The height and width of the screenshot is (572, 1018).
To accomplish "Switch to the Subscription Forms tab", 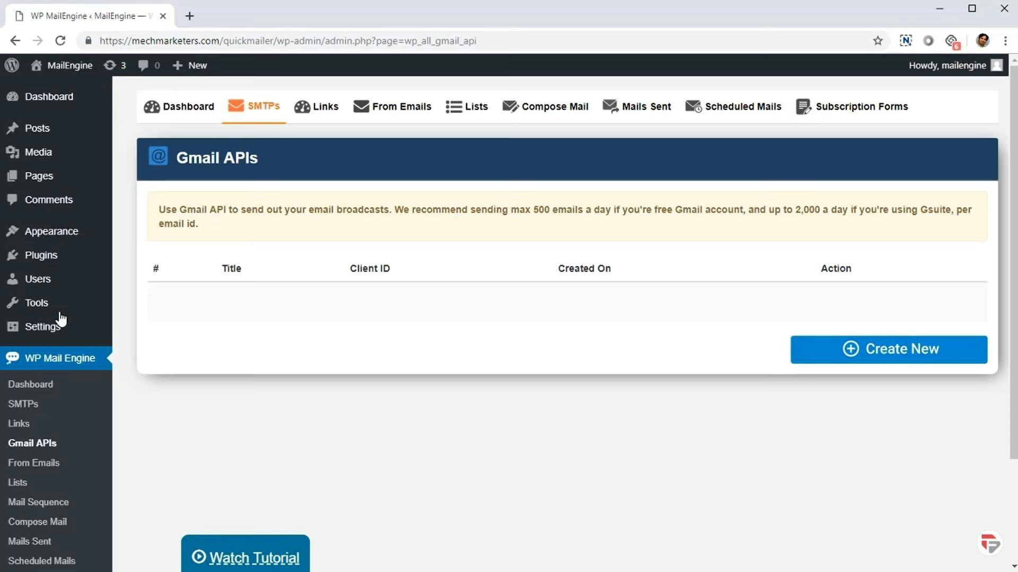I will tap(852, 106).
